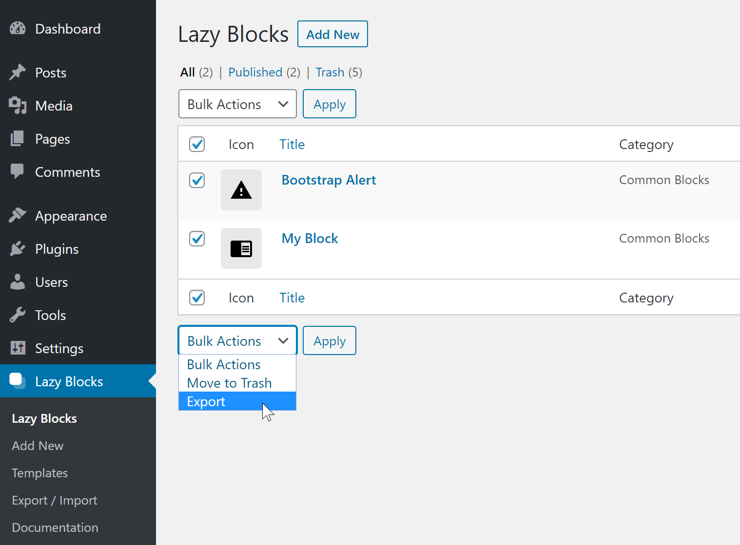Open Pages via its page icon
740x545 pixels.
coord(18,139)
